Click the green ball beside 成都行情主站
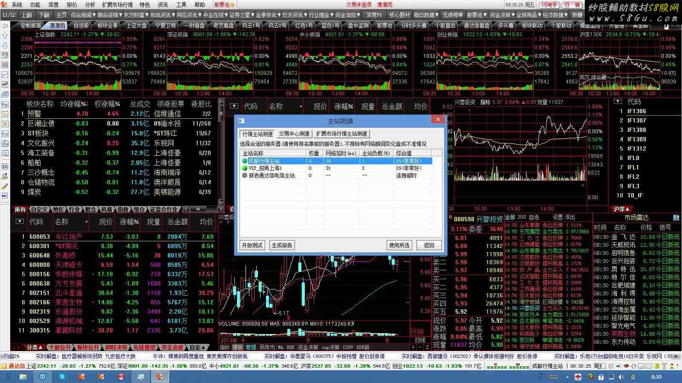Viewport: 682px width, 383px height. click(245, 161)
